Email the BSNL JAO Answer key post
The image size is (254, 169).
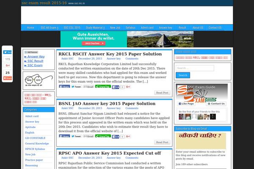coord(88,136)
